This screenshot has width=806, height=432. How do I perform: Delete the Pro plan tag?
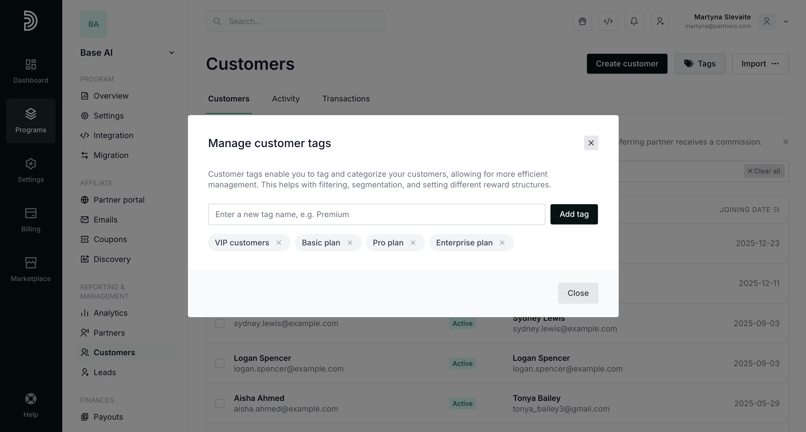point(413,243)
